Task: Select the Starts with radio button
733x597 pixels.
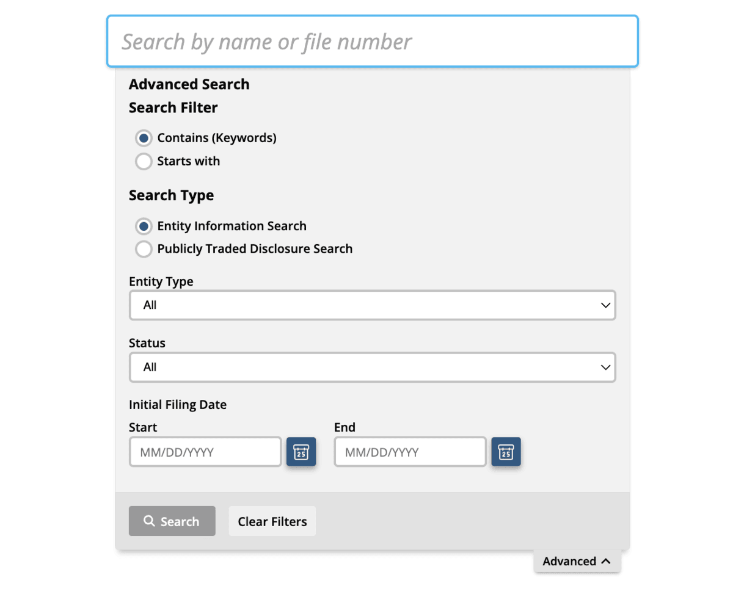Action: tap(144, 162)
